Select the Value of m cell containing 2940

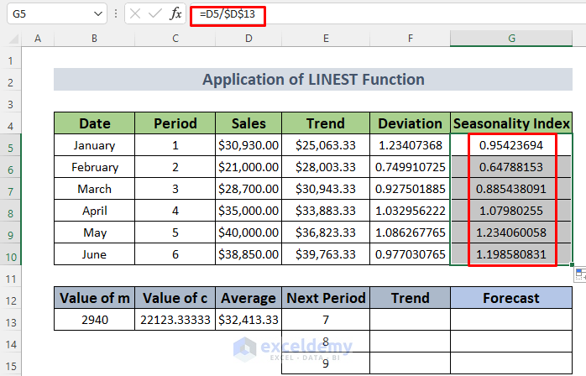pyautogui.click(x=94, y=320)
